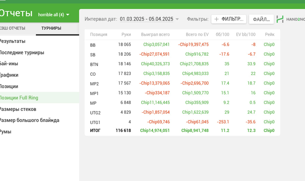Viewport: 305px width, 181px height.
Task: Sort by the Руки column header
Action: click(126, 34)
